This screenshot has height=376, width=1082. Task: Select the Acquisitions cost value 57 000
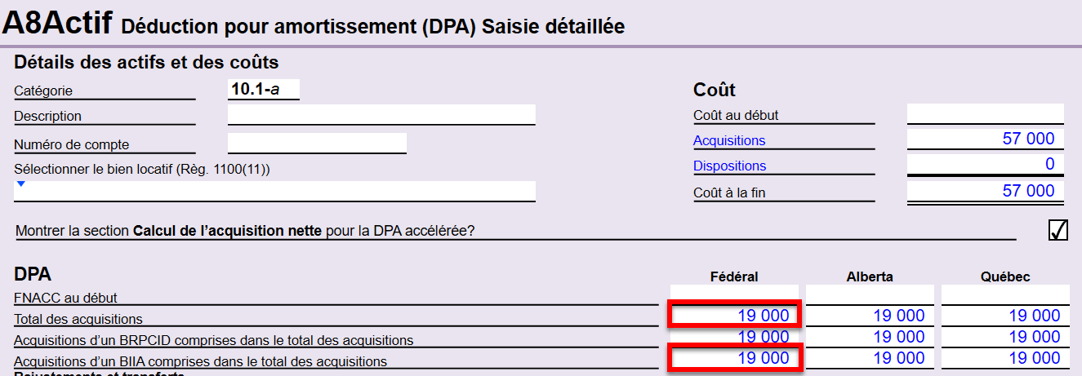pyautogui.click(x=985, y=139)
